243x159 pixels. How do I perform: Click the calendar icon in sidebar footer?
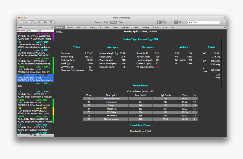click(31, 135)
